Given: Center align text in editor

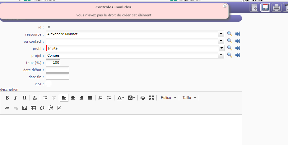Looking at the screenshot, I should click(73, 98).
